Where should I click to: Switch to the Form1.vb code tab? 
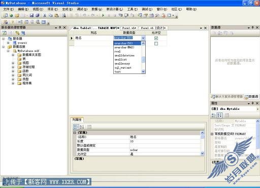click(x=129, y=28)
